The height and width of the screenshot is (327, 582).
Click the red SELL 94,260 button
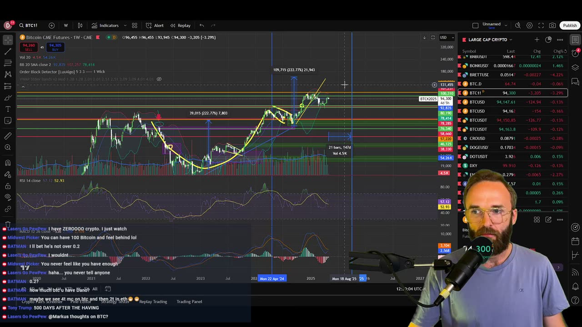click(29, 47)
